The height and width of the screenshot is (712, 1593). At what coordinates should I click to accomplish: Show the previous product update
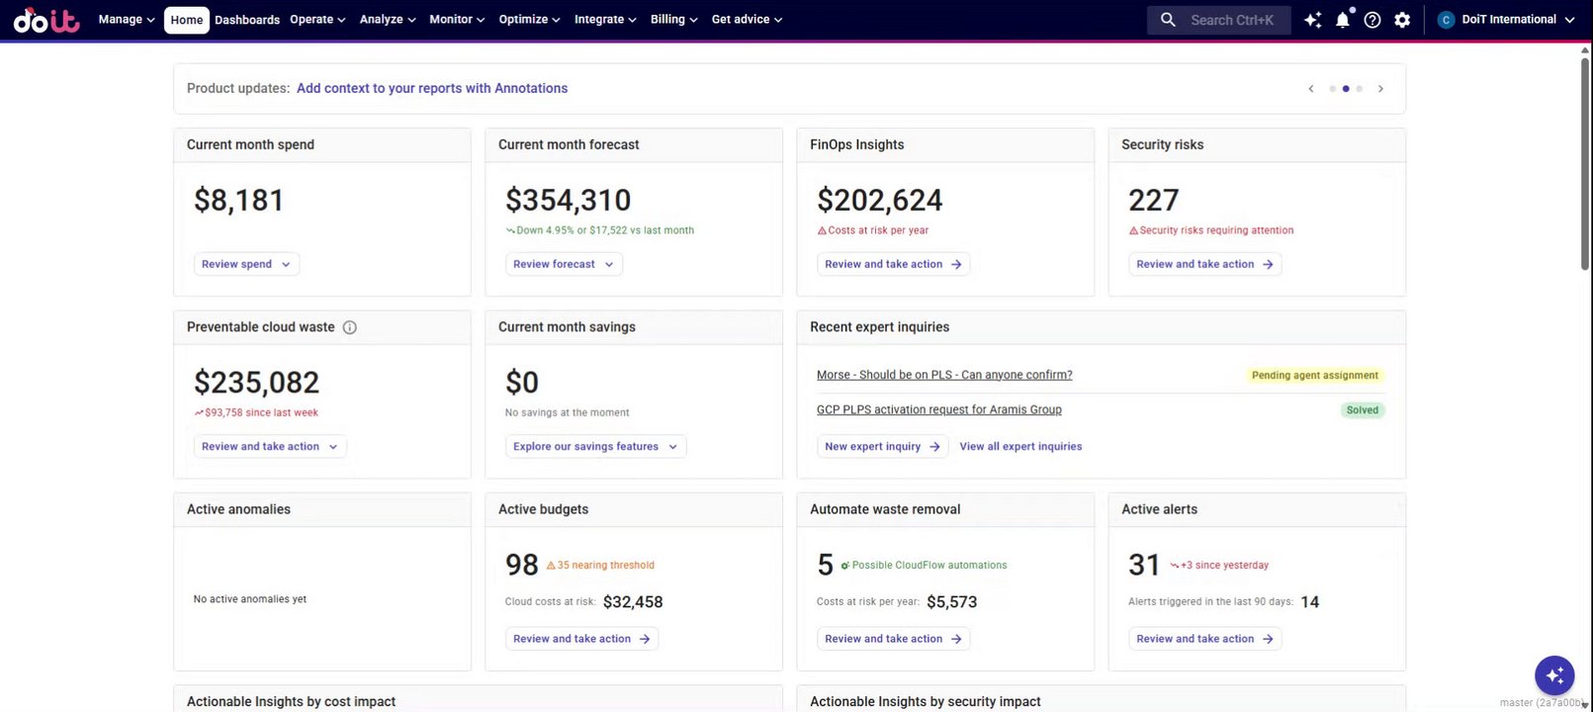pos(1311,89)
